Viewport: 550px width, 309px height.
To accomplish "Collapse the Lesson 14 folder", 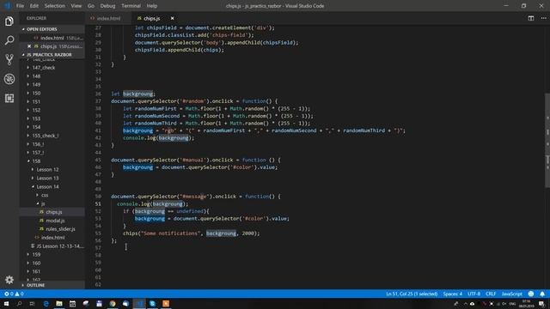I will point(47,186).
